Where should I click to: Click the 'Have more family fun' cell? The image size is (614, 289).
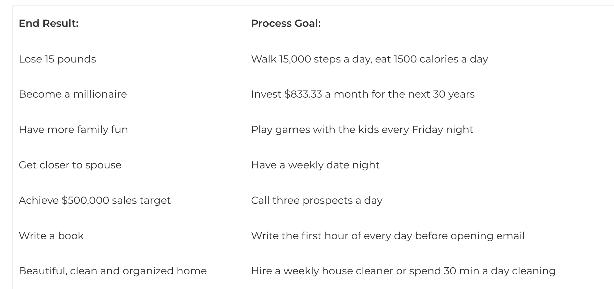pos(73,130)
